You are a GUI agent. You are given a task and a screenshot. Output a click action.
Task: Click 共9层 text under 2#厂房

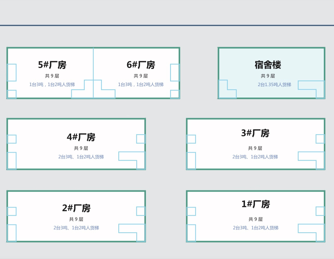(x=76, y=219)
